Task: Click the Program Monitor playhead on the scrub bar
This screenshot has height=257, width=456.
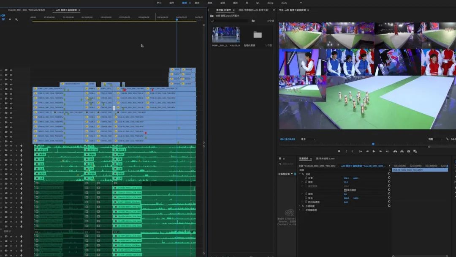Action: (x=373, y=144)
